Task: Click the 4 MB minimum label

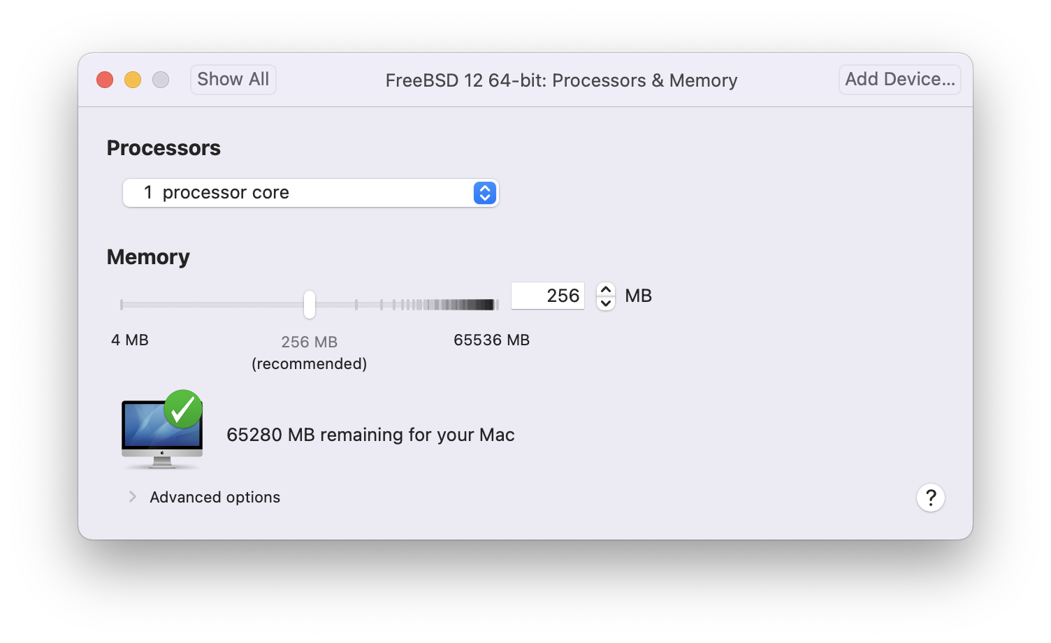Action: (130, 340)
